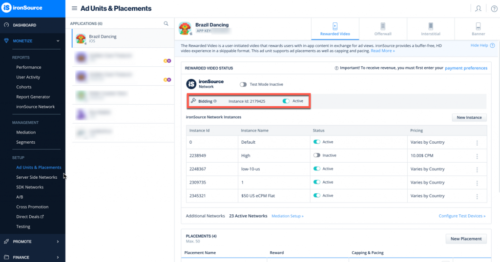This screenshot has height=262, width=500.
Task: Toggle instance 2309735 Active switch
Action: pyautogui.click(x=316, y=182)
